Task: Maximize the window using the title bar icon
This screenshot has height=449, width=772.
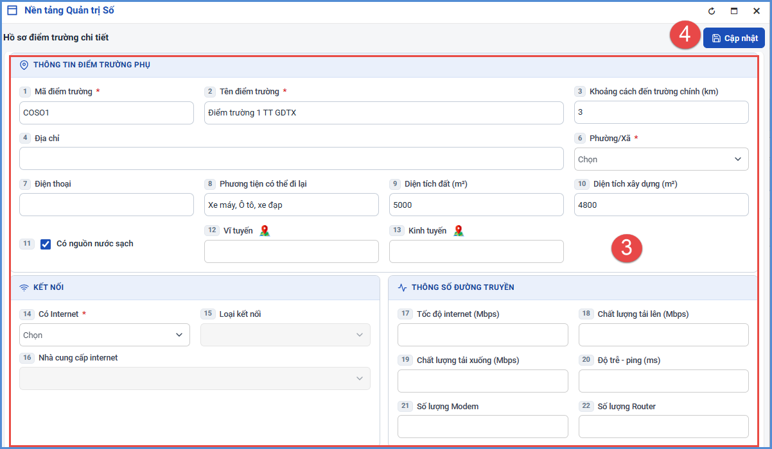Action: click(734, 11)
